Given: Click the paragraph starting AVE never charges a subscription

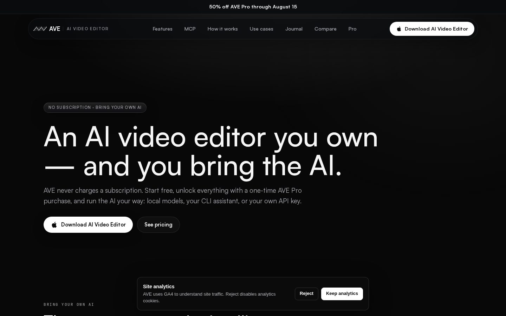Looking at the screenshot, I should [173, 196].
